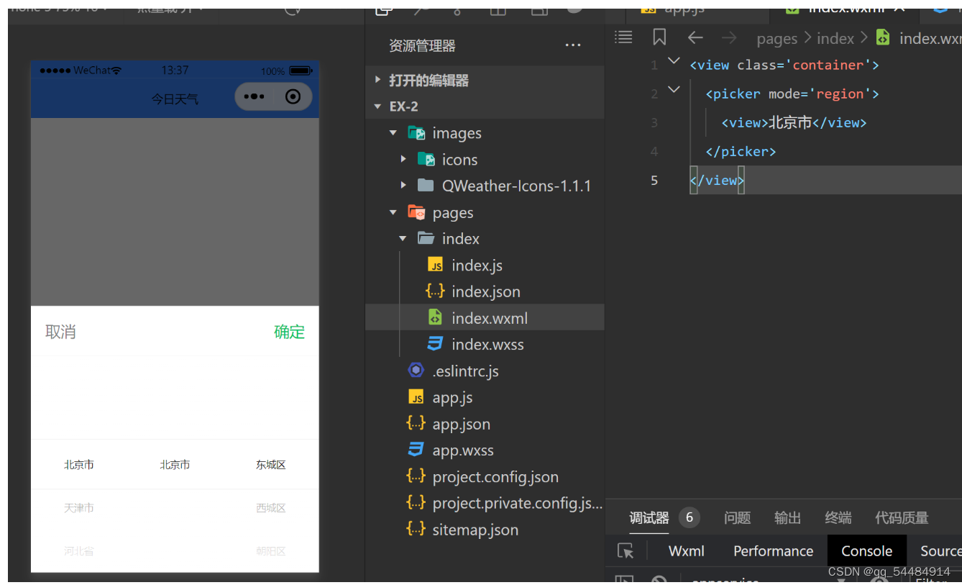
Task: Click the green wxml icon in breadcrumb
Action: pos(882,37)
